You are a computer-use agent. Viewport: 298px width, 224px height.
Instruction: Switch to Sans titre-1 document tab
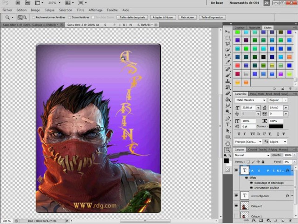tap(30, 25)
